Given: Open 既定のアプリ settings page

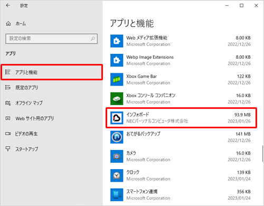Looking at the screenshot, I should 26,88.
